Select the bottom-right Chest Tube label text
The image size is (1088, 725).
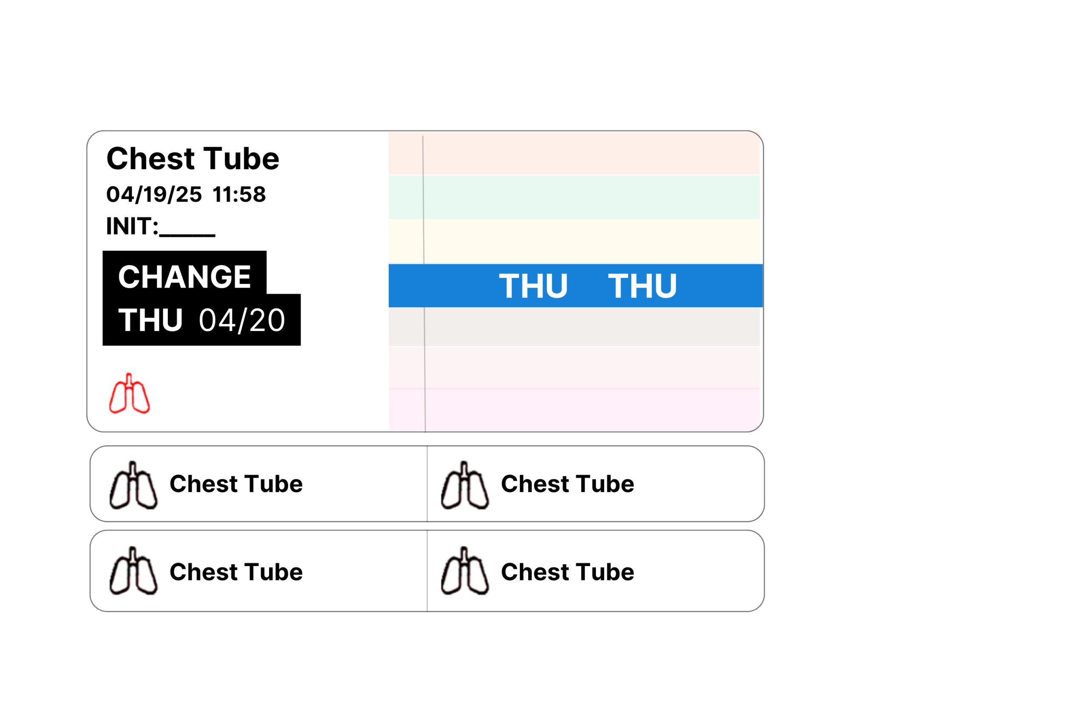pyautogui.click(x=567, y=572)
